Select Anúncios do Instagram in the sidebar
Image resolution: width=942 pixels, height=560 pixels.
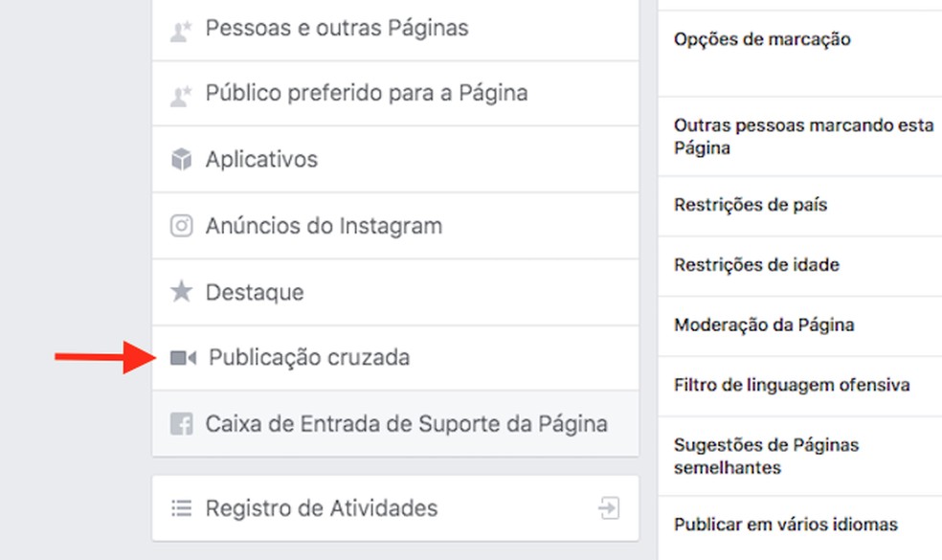[x=323, y=226]
